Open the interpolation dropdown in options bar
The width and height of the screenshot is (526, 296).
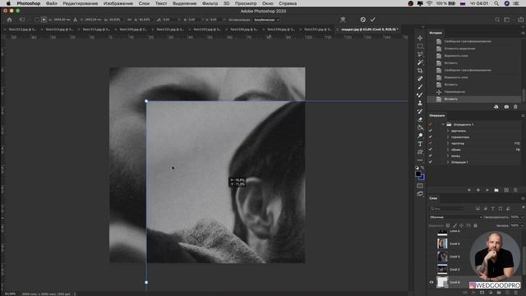point(266,20)
